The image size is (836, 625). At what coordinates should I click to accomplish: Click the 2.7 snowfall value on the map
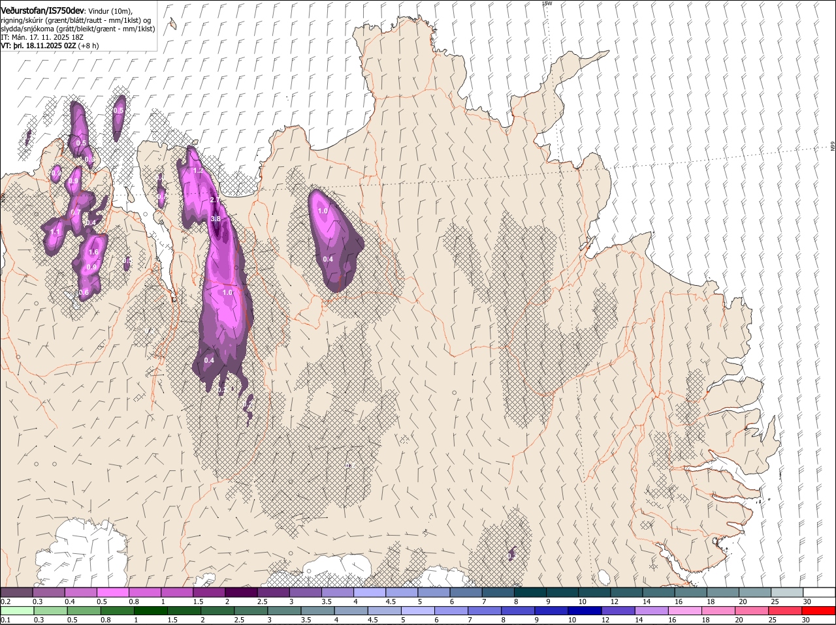pos(214,200)
